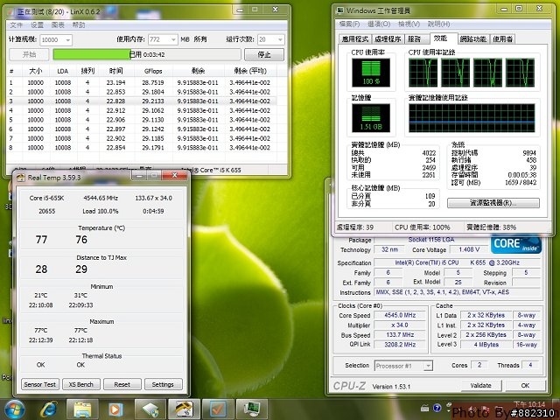Switch to the 網路功能 tab in Task Manager
The width and height of the screenshot is (560, 420).
472,38
